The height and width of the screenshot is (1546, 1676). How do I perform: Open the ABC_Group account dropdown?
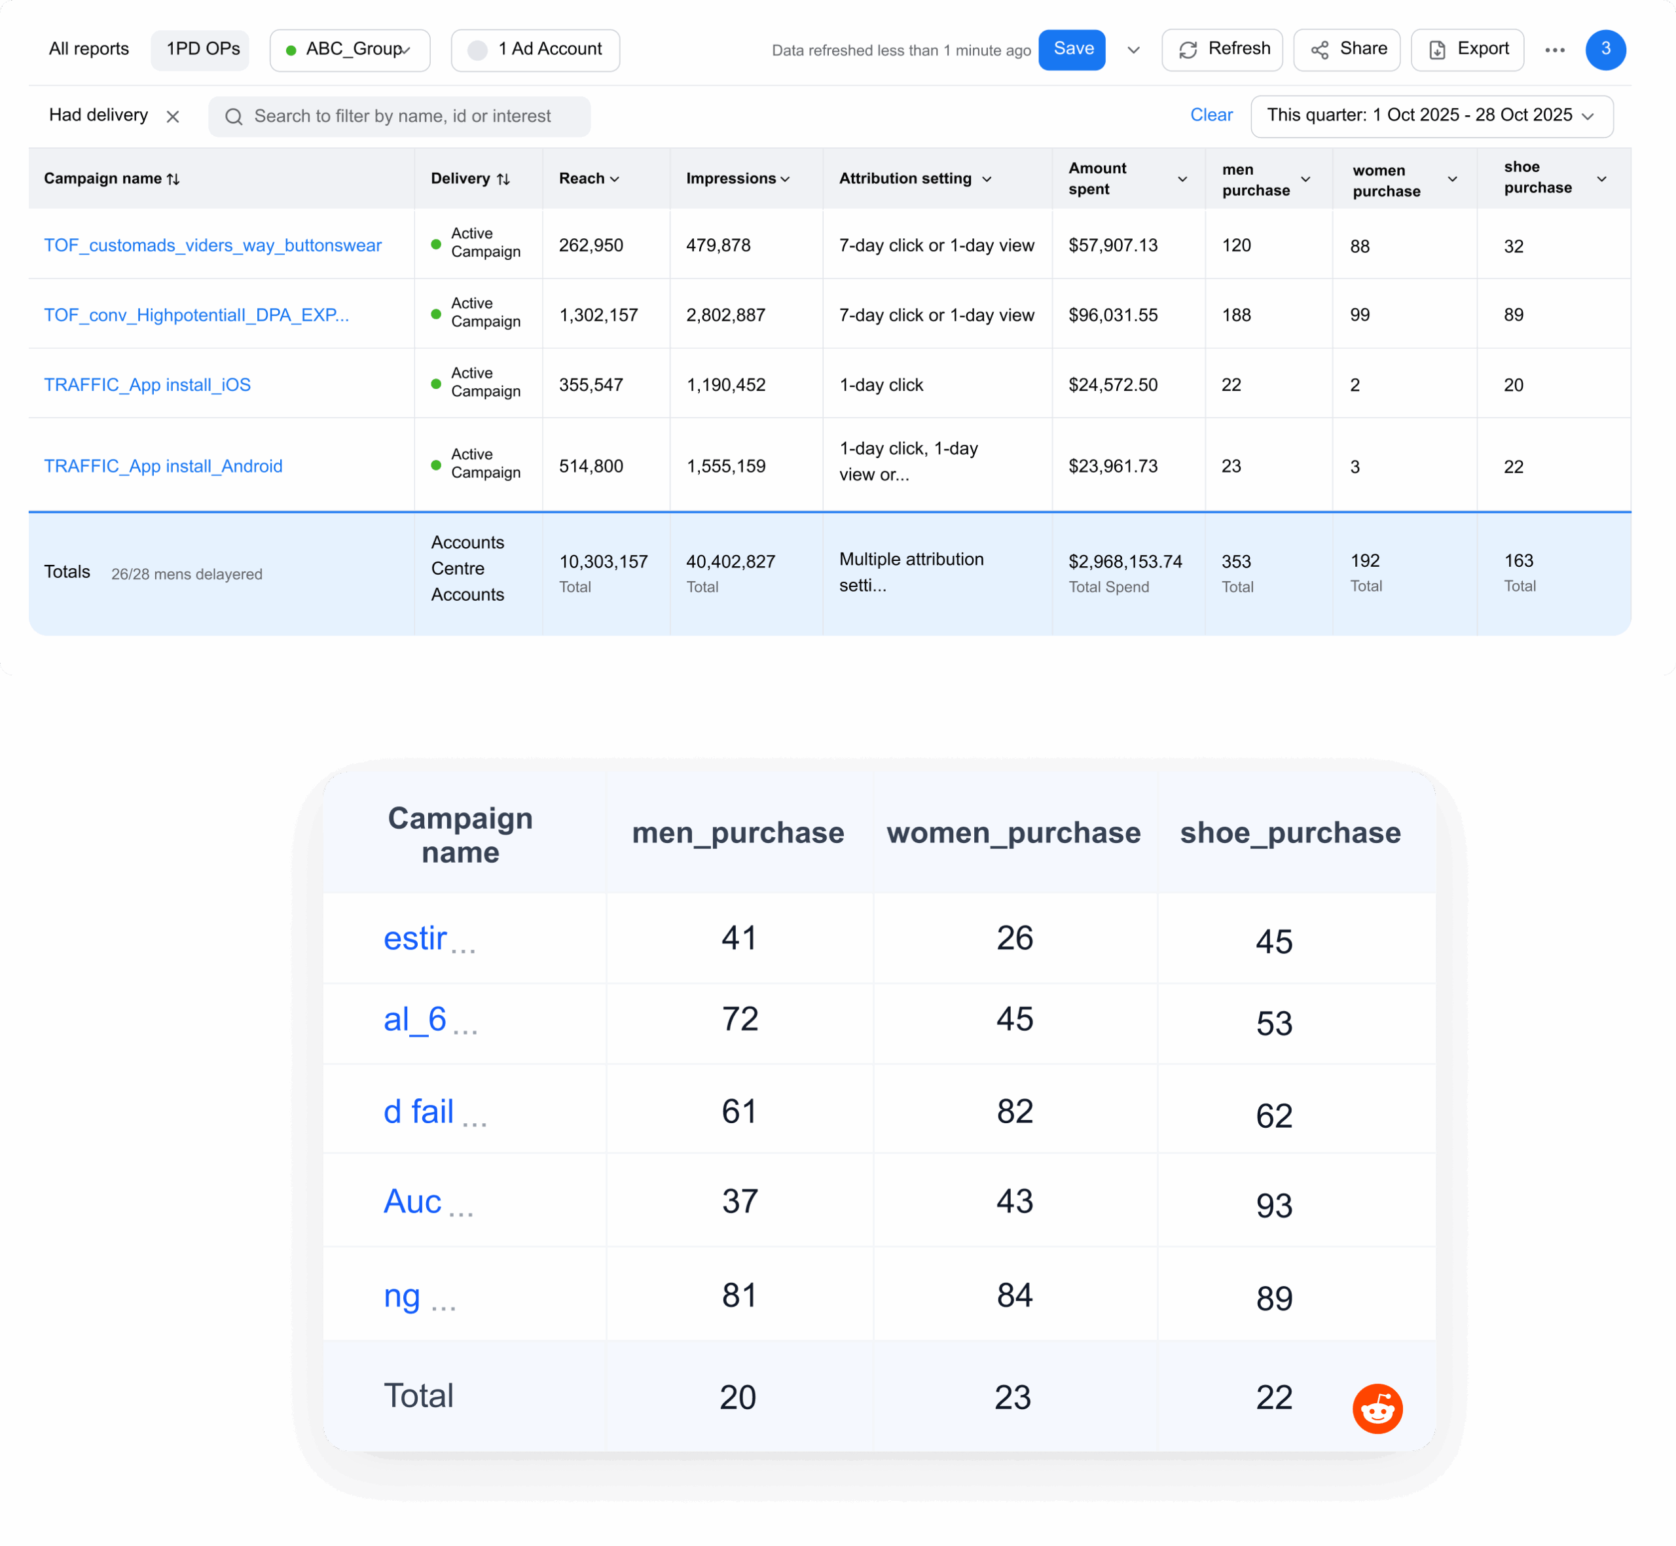pos(350,50)
